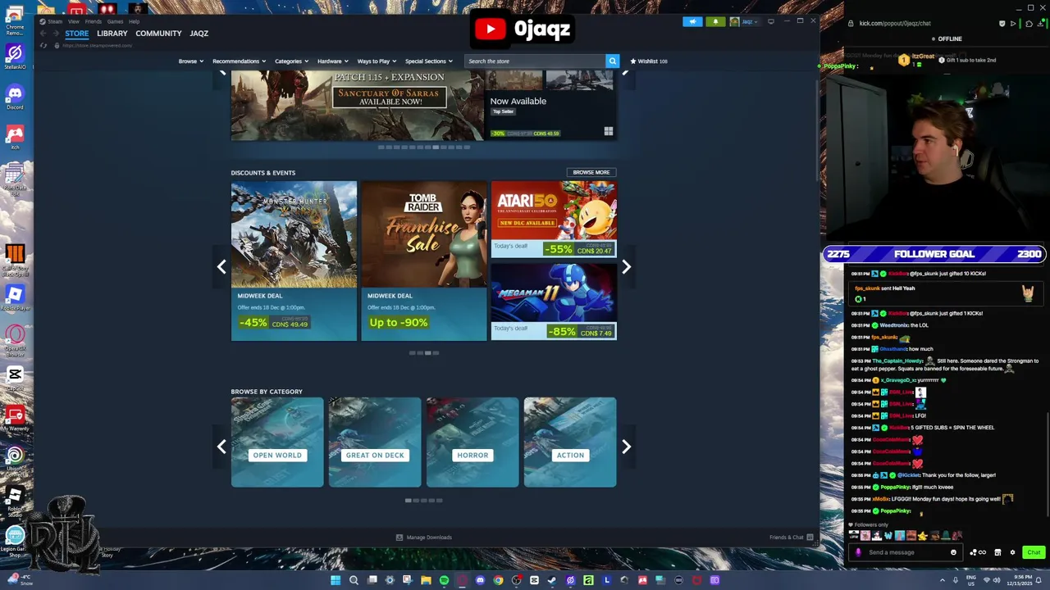
Task: Open the Games menu in Steam
Action: click(115, 21)
